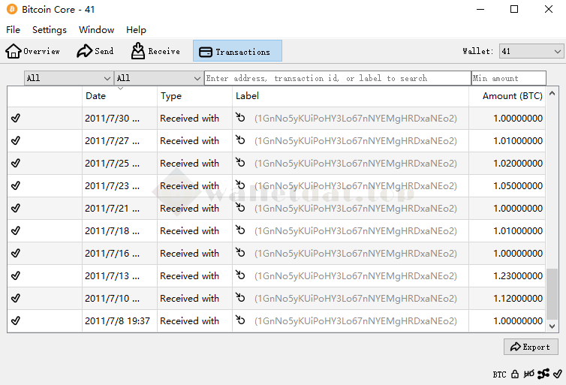Click the Receive inbox icon
Viewport: 566px width, 385px height.
click(x=138, y=51)
